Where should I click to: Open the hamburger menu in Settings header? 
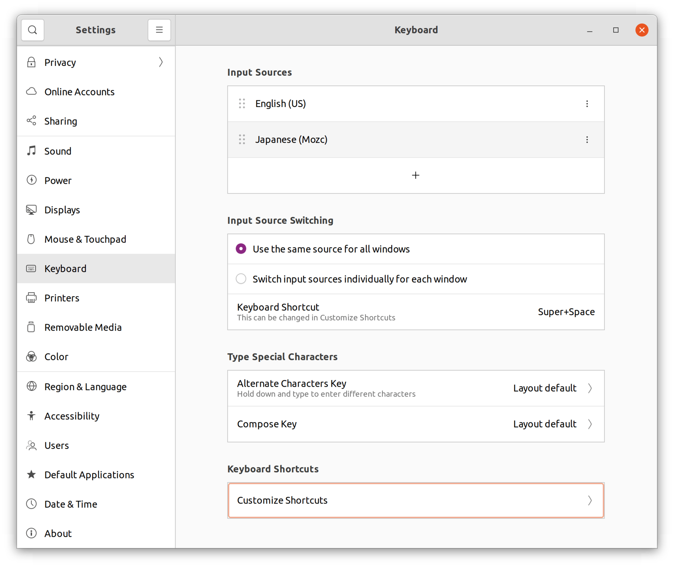(159, 30)
